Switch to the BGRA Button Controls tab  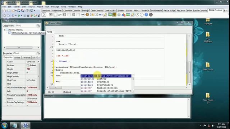(x=197, y=10)
